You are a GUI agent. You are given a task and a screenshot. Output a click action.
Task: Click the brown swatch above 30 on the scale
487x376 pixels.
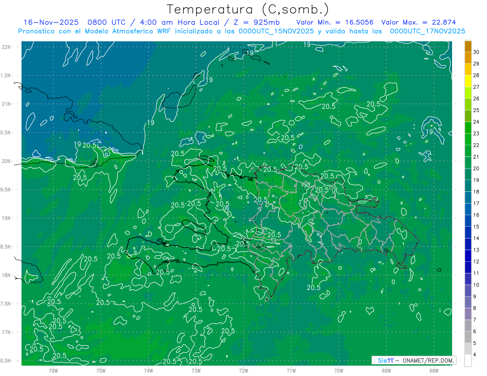tap(468, 47)
